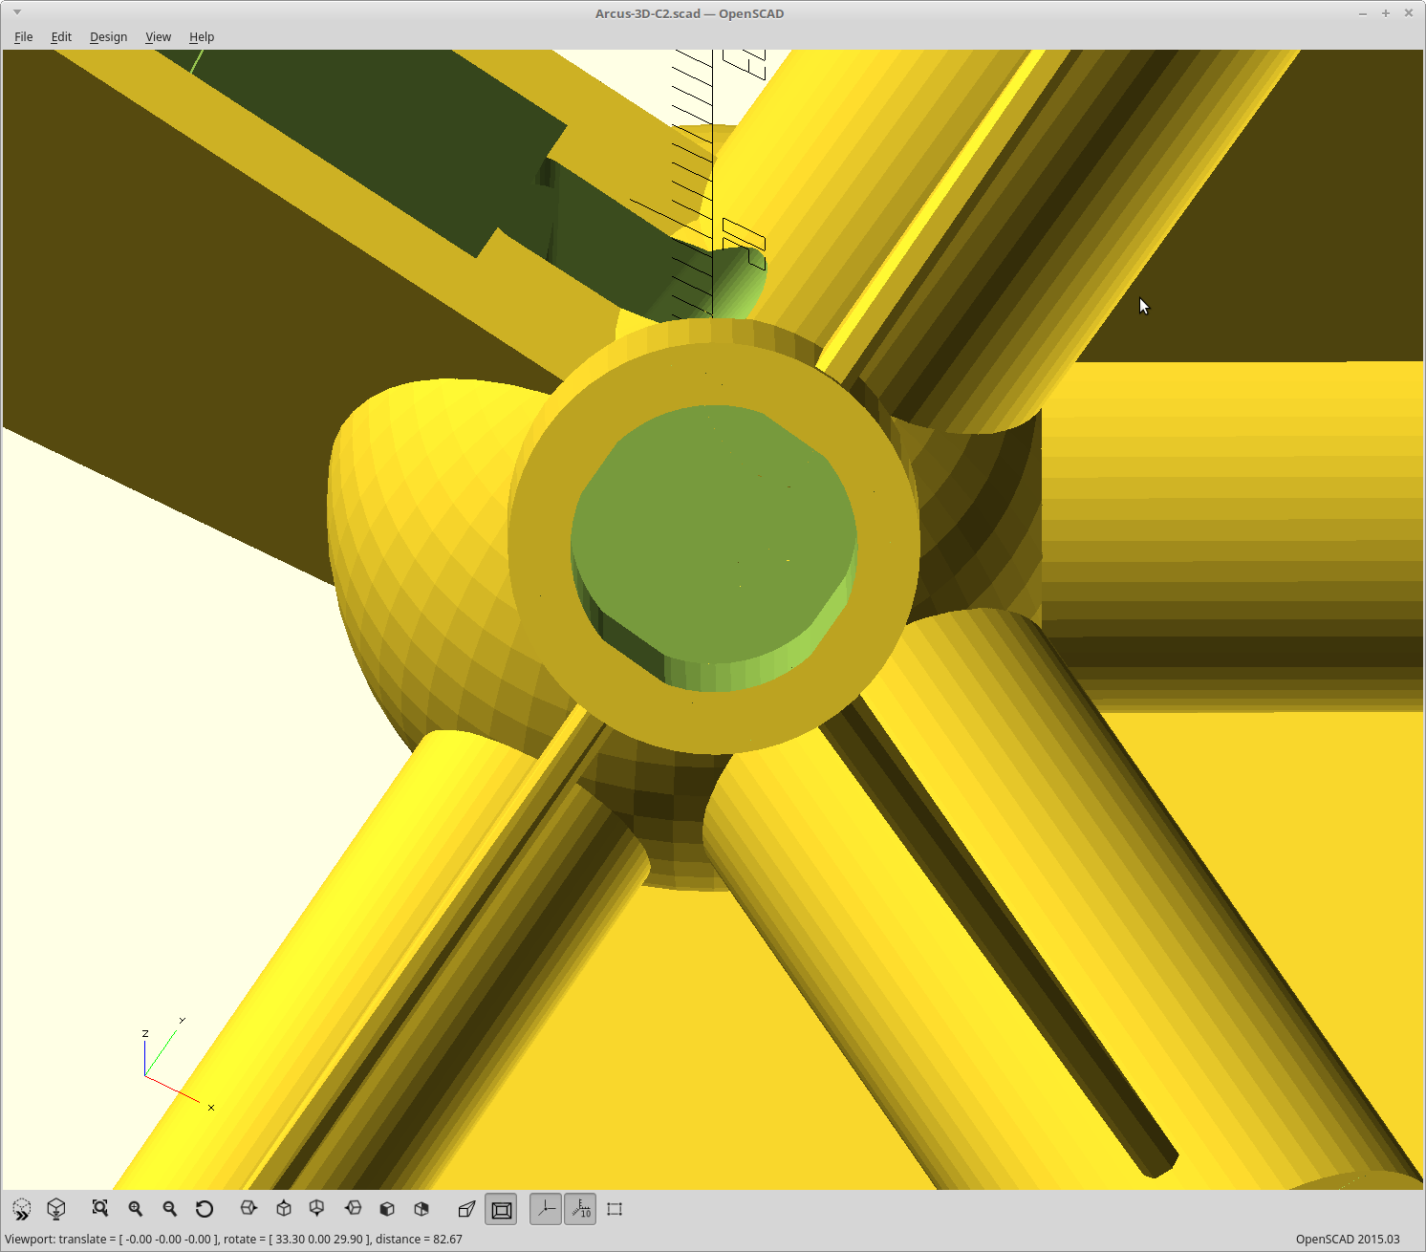Switch to the Front view cube icon
The image size is (1426, 1252).
click(387, 1208)
